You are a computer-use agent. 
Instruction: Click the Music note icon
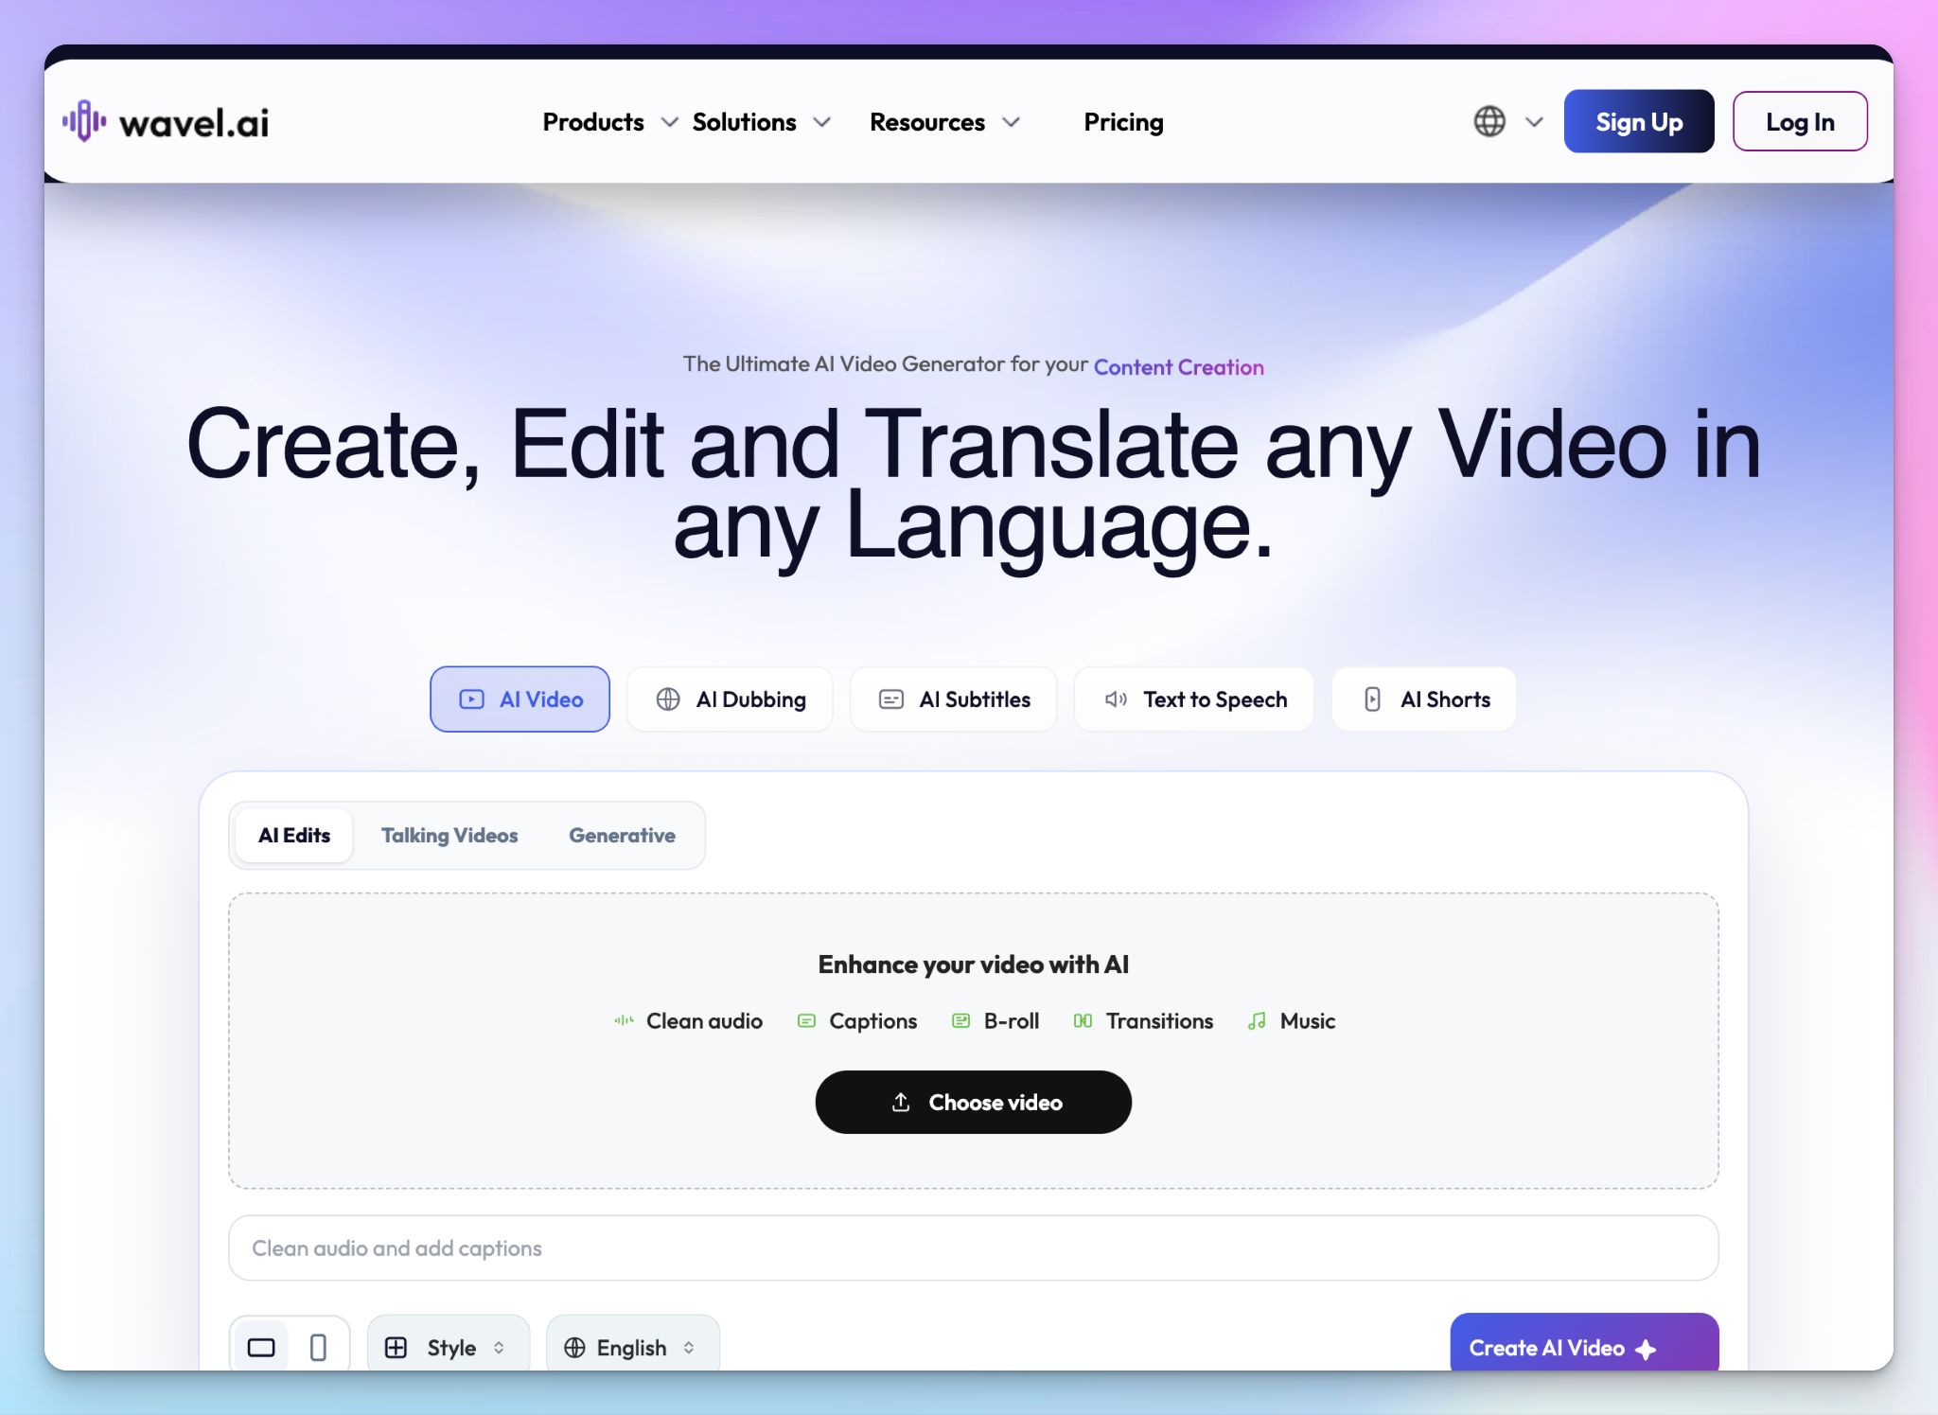click(1257, 1020)
